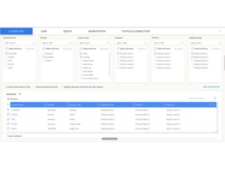Check NodeLocked license type
The image size is (225, 169).
(81, 60)
